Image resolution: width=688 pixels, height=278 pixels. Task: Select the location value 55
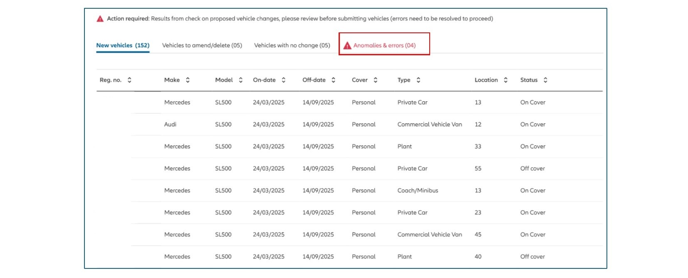478,168
